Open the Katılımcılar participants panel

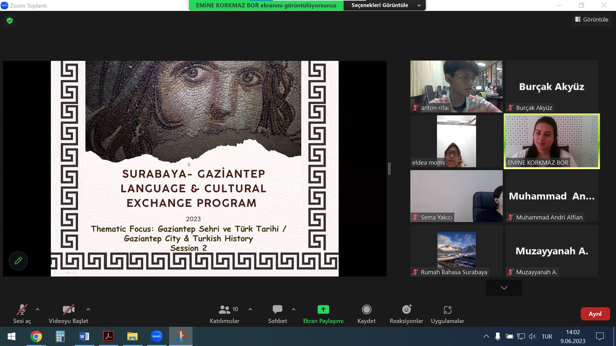pos(225,314)
